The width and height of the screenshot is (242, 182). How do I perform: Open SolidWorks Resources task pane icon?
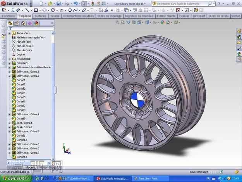(x=239, y=31)
